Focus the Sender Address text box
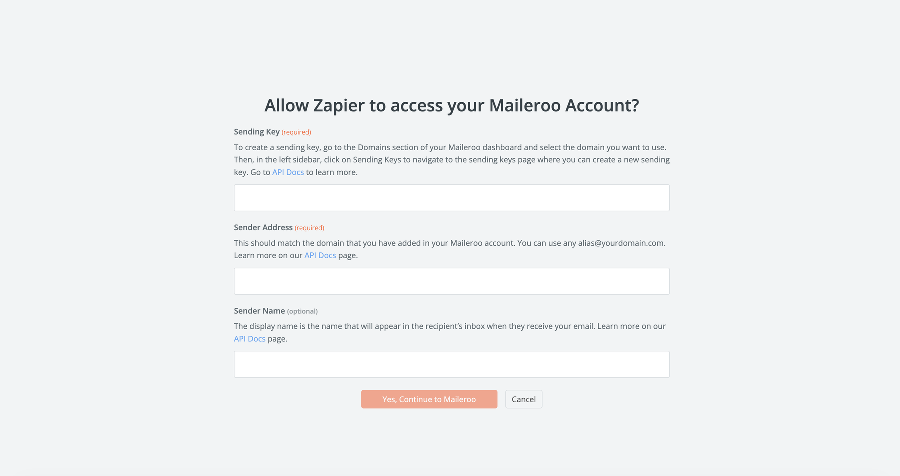900x476 pixels. pos(451,281)
